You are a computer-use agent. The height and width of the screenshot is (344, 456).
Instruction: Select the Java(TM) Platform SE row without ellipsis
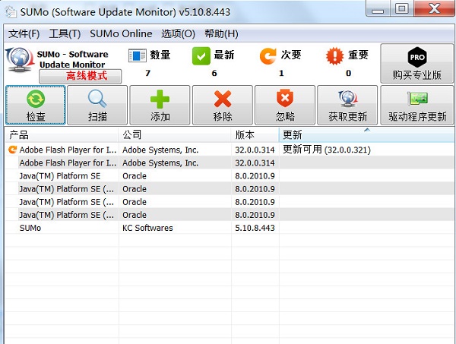[230, 175]
